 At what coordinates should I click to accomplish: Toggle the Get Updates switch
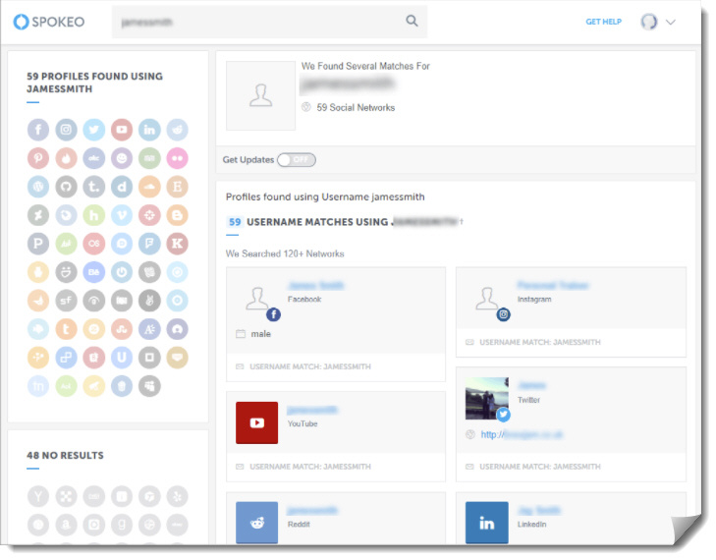[x=297, y=160]
